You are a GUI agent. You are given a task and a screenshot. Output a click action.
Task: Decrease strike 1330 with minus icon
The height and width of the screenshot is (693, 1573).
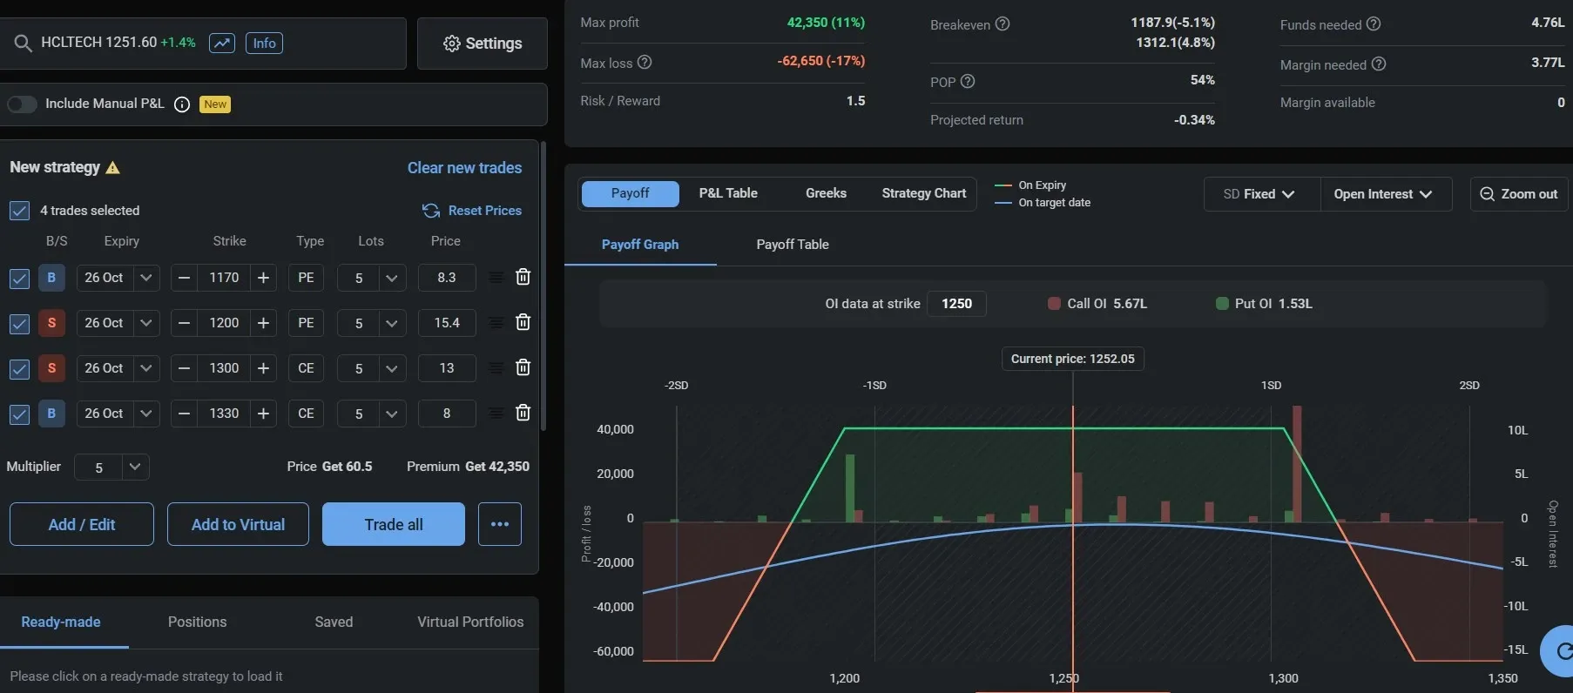point(184,414)
